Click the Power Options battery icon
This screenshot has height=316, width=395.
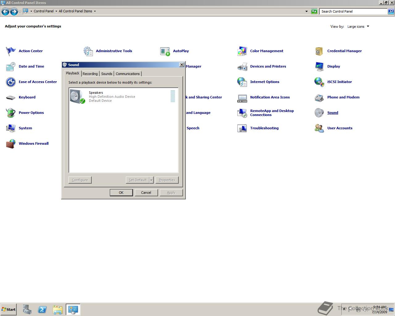pyautogui.click(x=11, y=113)
